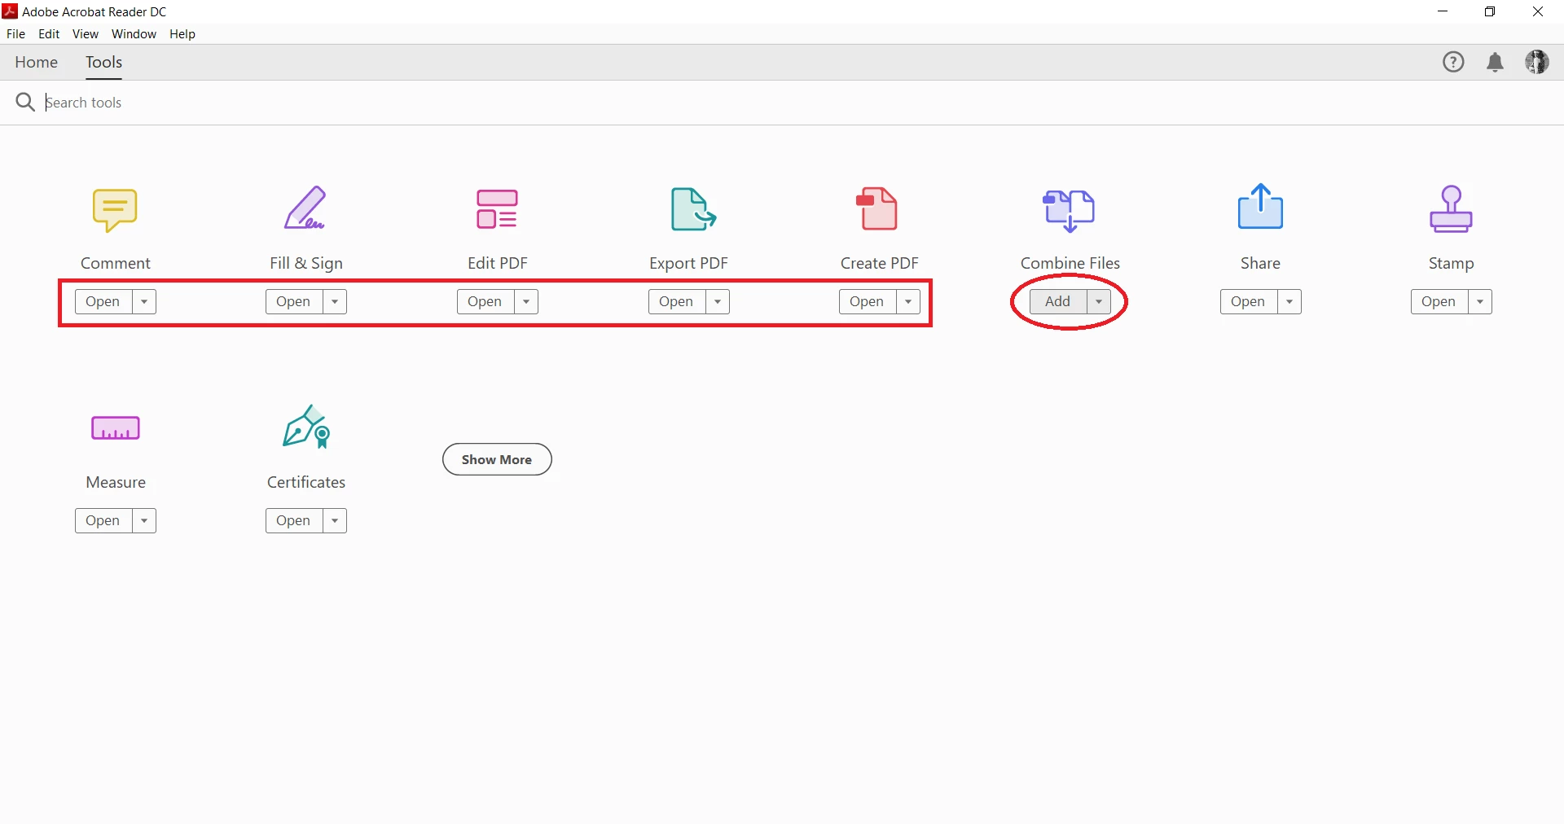Screen dimensions: 1564x824
Task: Click the Export PDF label
Action: click(688, 263)
